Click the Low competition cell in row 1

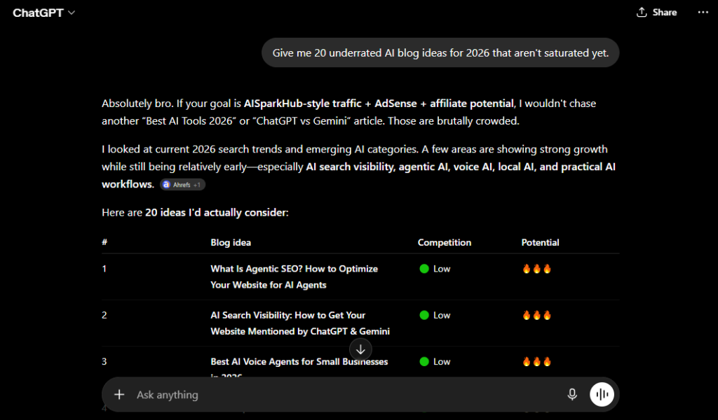pyautogui.click(x=435, y=269)
